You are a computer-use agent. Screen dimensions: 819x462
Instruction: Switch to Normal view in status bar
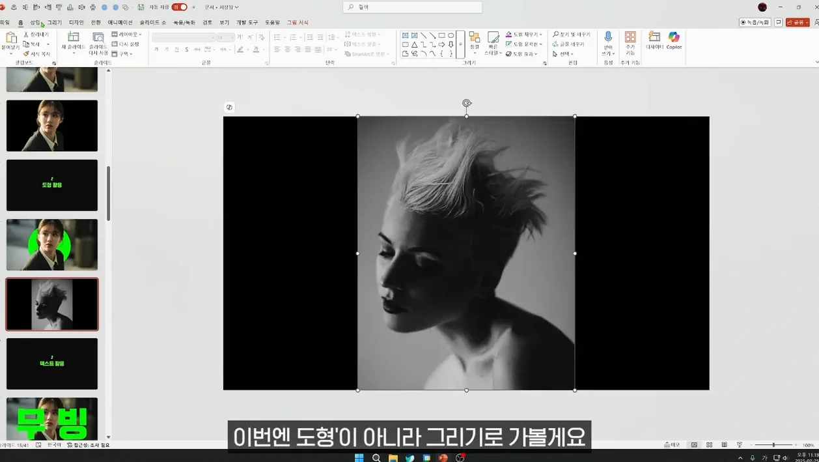[x=694, y=445]
